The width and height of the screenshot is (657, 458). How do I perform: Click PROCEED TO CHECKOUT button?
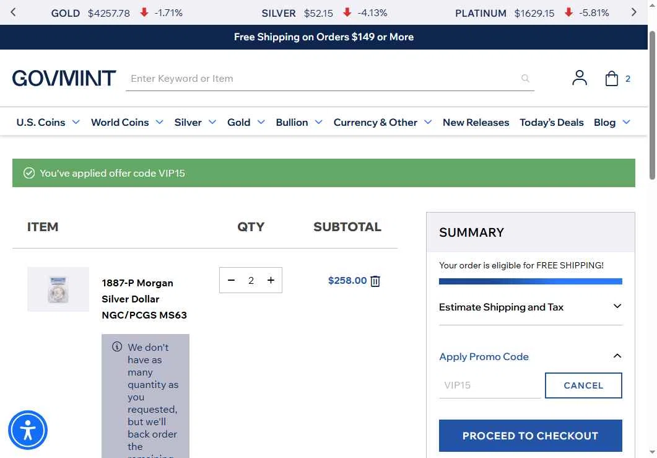(x=531, y=436)
